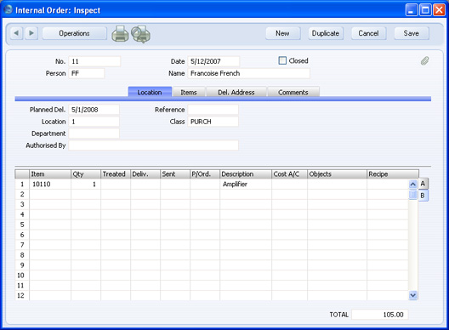Click the Deliv. column header
Image resolution: width=449 pixels, height=330 pixels.
click(145, 174)
